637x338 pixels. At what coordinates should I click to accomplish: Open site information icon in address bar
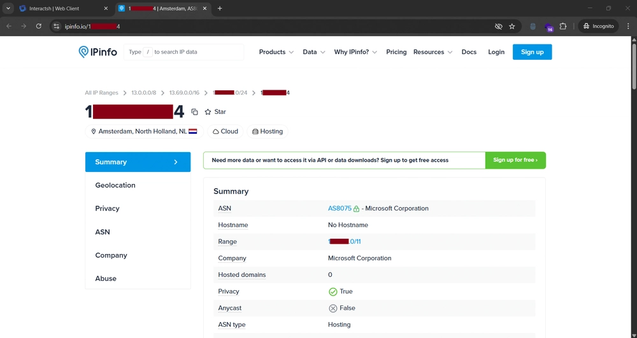click(57, 26)
